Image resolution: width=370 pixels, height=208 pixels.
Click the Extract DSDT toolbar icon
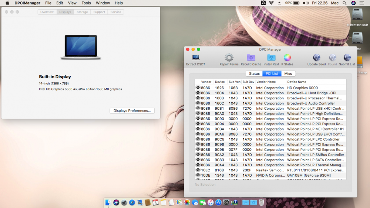pyautogui.click(x=196, y=58)
